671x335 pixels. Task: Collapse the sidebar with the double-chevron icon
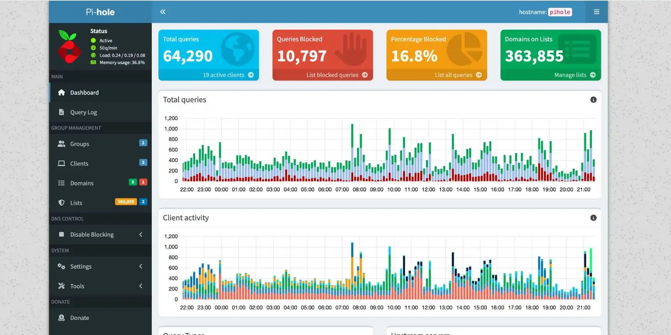coord(163,12)
